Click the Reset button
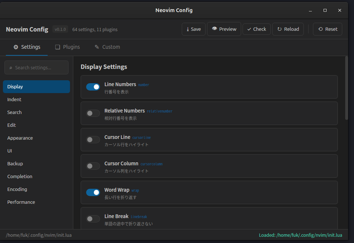 (328, 29)
